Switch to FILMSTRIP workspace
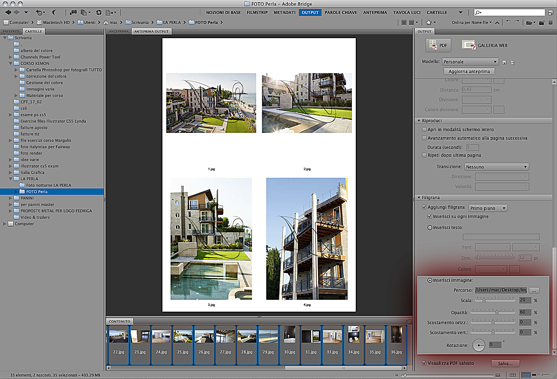 [257, 12]
